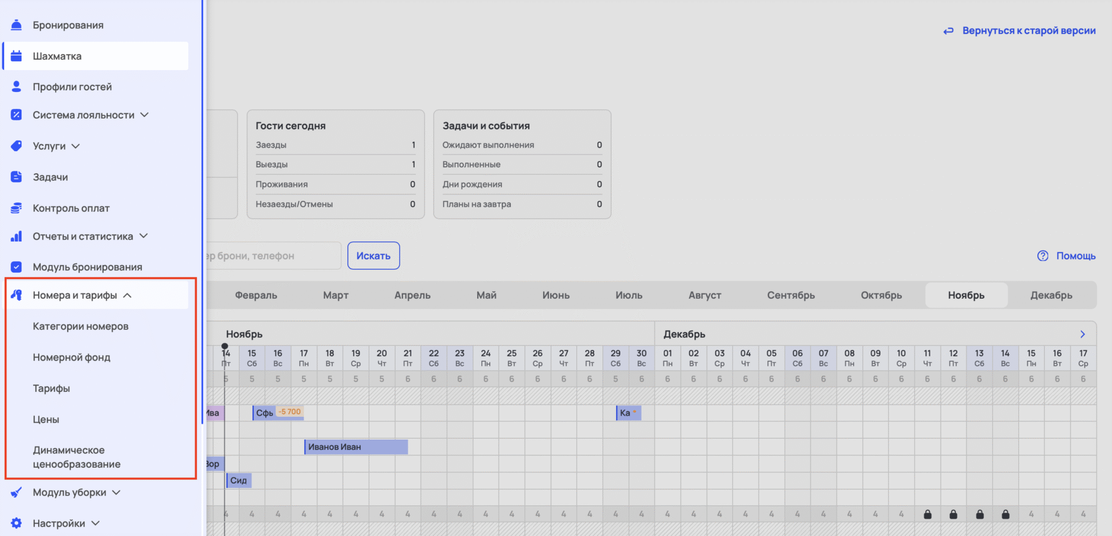The width and height of the screenshot is (1112, 536).
Task: Click the Контроль оплат coins icon
Action: coord(16,208)
